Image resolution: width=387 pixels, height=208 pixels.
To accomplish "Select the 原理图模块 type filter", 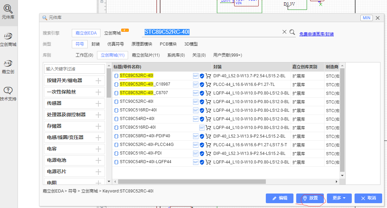I will (142, 44).
